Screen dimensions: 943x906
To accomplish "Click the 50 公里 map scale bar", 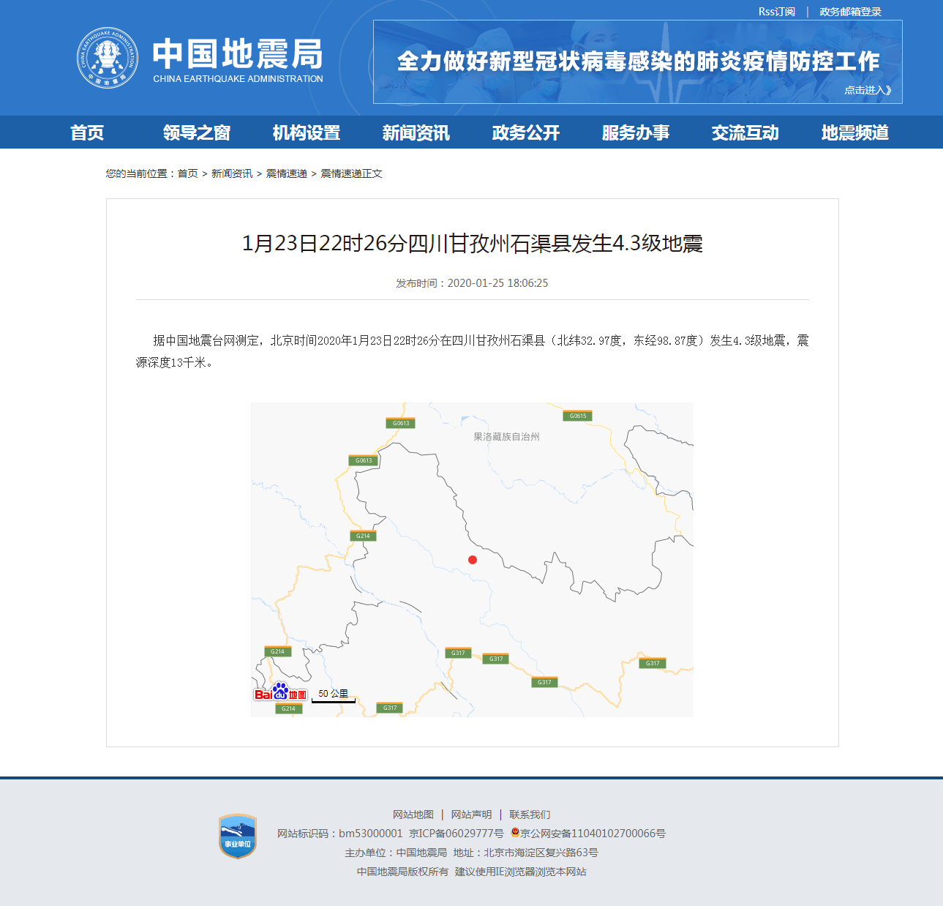I will point(334,696).
